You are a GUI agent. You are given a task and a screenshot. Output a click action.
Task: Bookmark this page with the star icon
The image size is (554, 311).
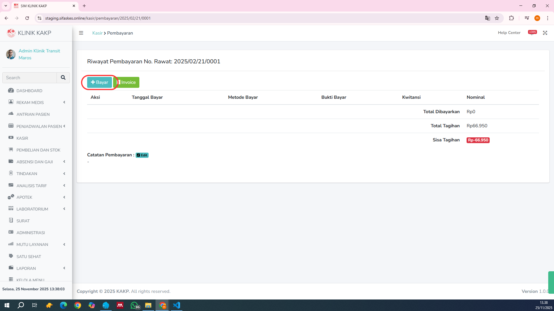point(497,18)
